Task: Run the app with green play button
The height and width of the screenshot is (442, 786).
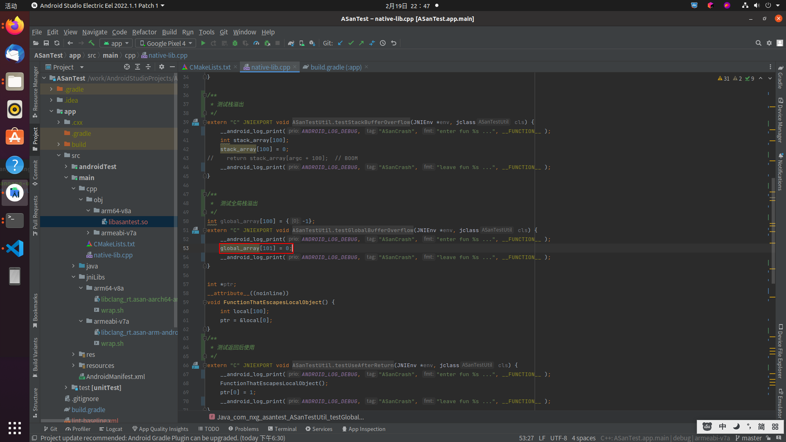Action: point(203,43)
